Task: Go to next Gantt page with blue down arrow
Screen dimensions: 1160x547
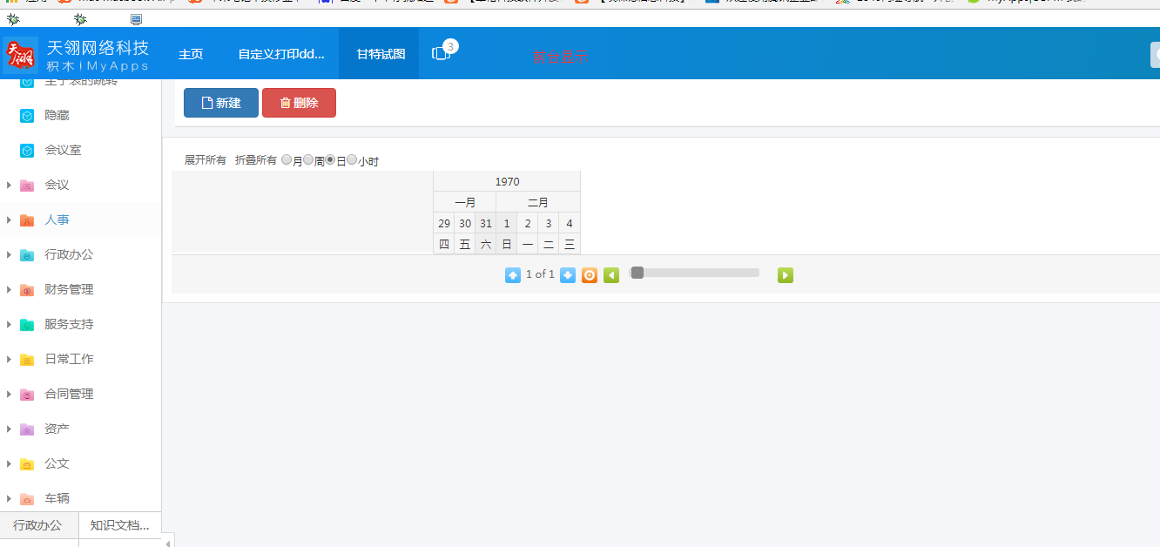Action: 568,275
